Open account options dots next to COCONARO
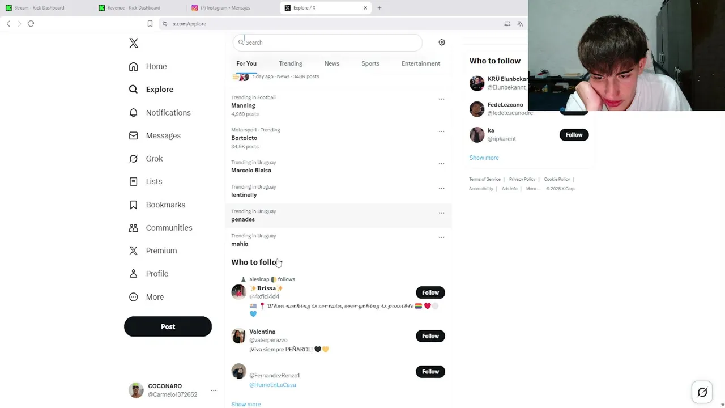725x408 pixels. point(214,390)
